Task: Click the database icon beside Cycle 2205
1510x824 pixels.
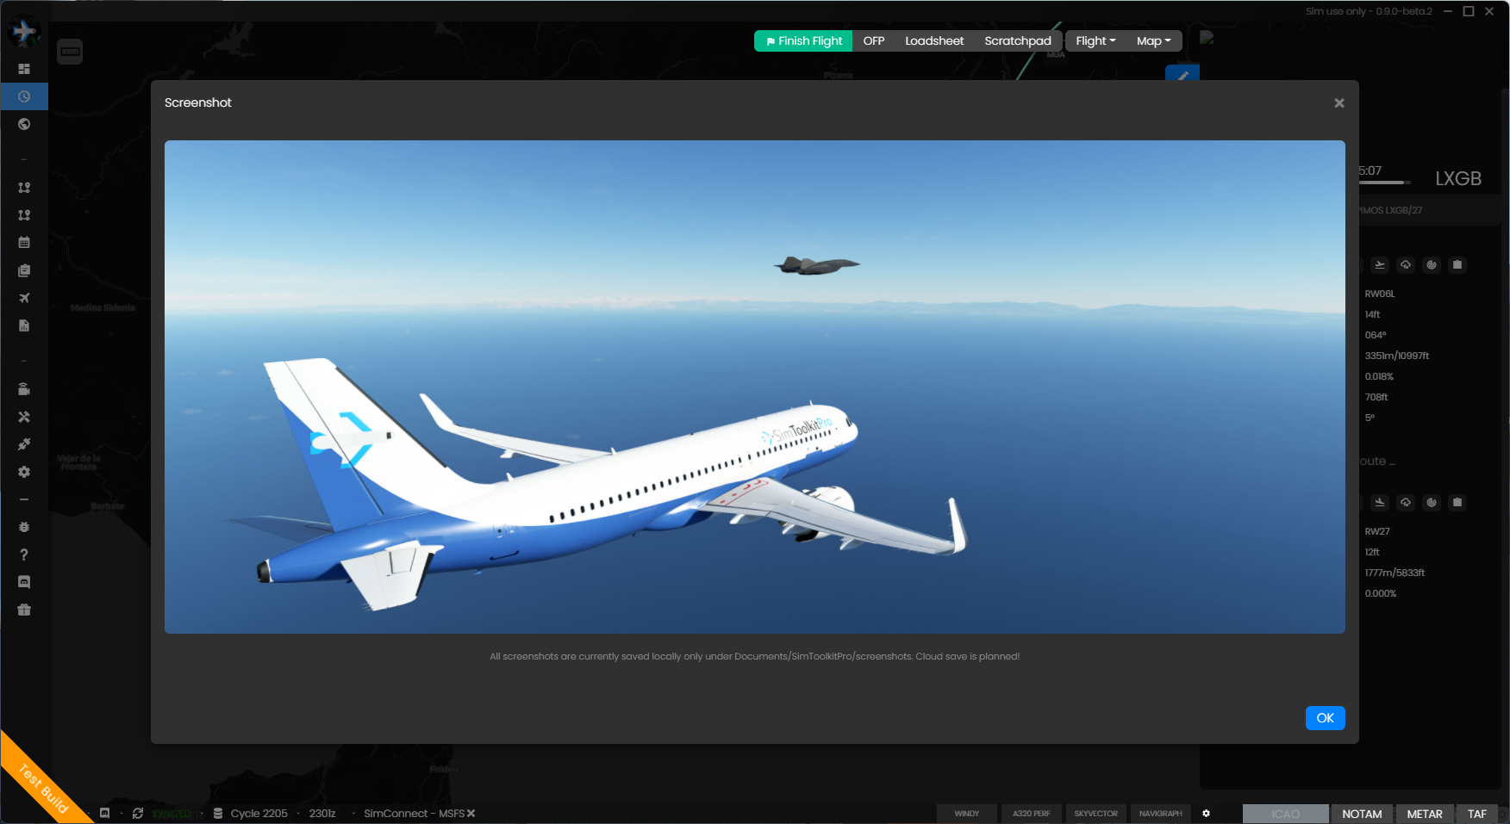Action: click(x=218, y=814)
